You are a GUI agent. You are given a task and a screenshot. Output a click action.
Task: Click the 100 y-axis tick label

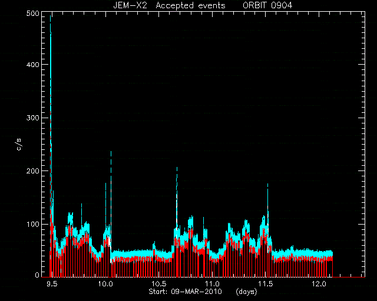point(32,224)
